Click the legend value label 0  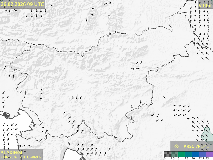click(x=165, y=158)
